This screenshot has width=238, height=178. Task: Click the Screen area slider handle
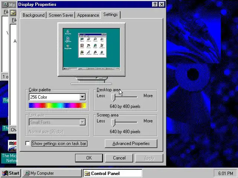point(113,122)
